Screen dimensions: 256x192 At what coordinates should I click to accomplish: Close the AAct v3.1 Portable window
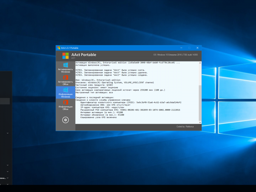pos(197,48)
